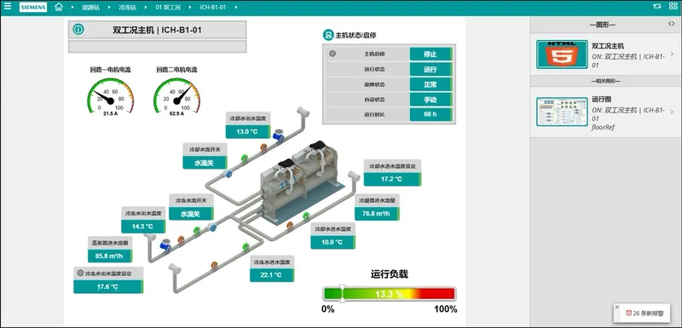The image size is (682, 328).
Task: Click 85.8 m³/h evaporator flow value
Action: [x=110, y=256]
